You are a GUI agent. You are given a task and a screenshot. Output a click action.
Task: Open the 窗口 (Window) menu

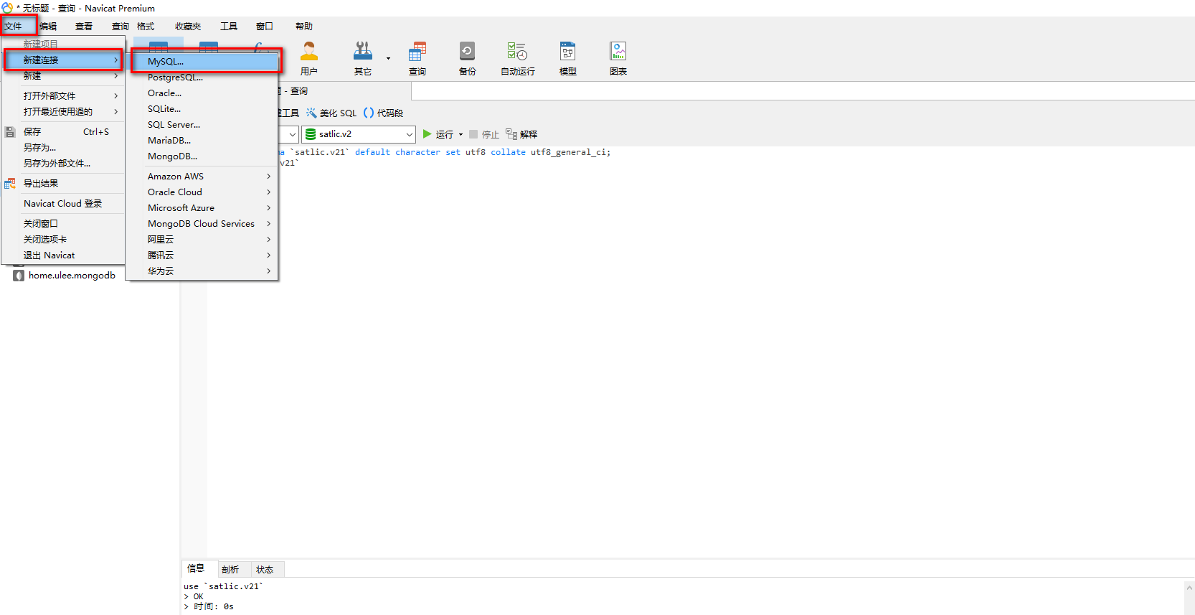pyautogui.click(x=265, y=27)
